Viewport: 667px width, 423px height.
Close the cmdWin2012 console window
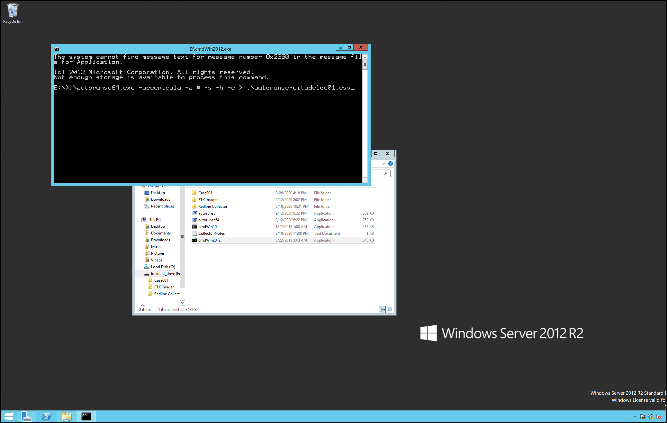pyautogui.click(x=361, y=48)
